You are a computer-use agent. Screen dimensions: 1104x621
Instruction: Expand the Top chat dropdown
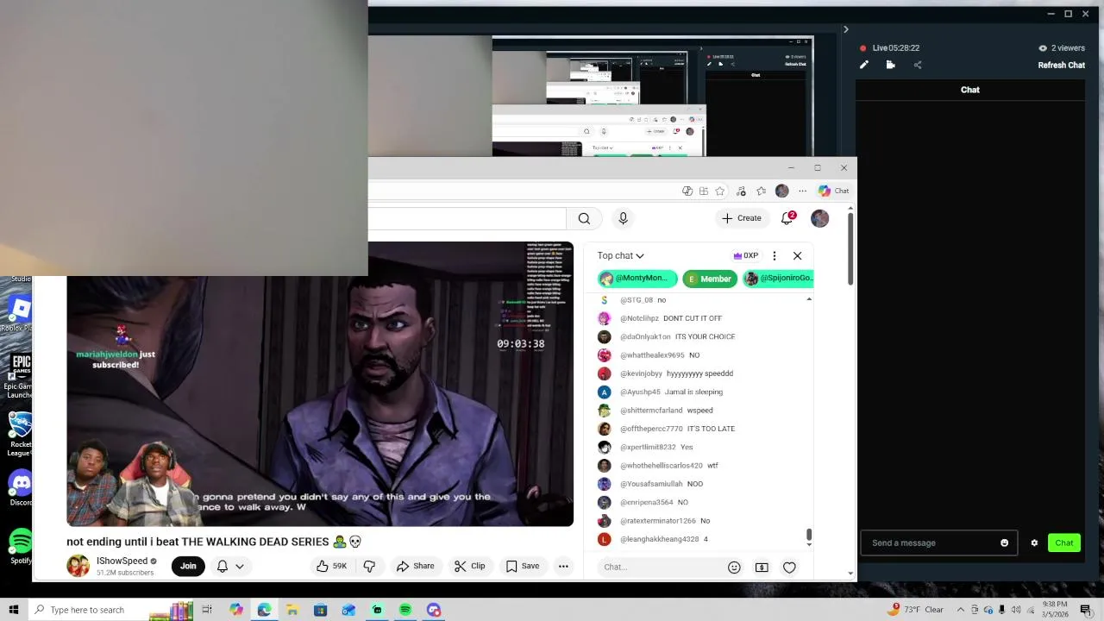(x=620, y=255)
